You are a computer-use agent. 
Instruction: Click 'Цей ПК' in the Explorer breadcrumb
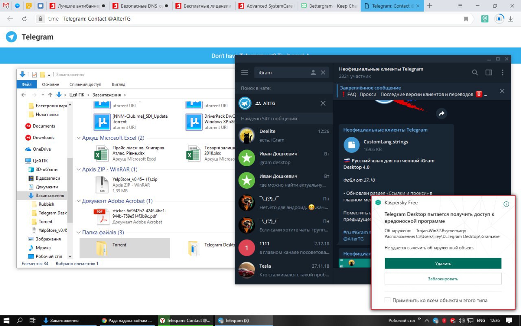click(76, 95)
